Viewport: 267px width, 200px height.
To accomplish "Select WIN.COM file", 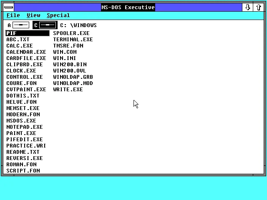I will point(65,52).
